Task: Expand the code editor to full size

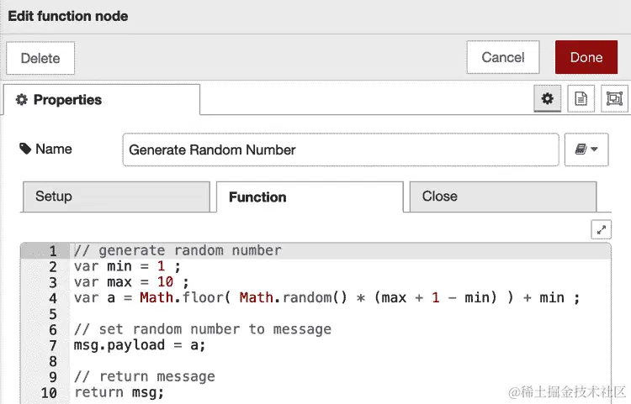Action: coord(602,229)
